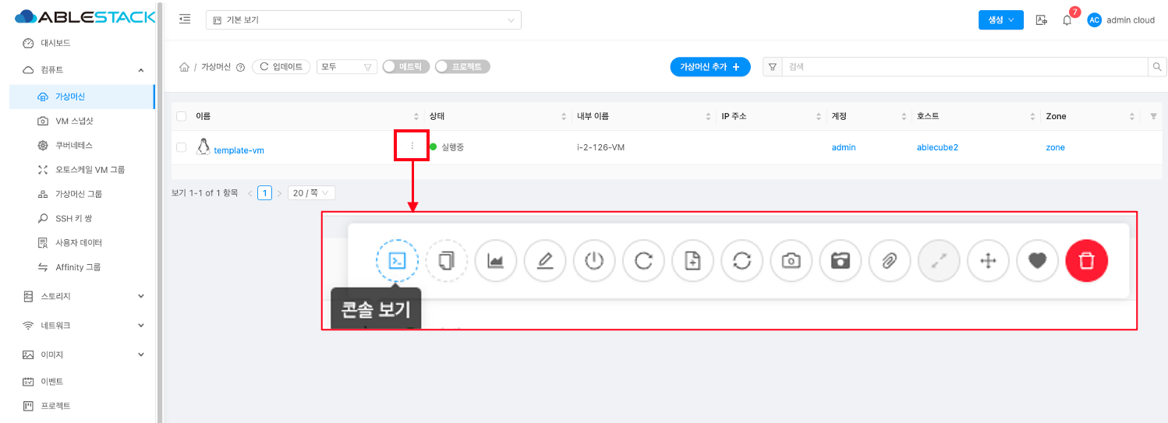This screenshot has width=1168, height=423.
Task: Open the notifications bell icon
Action: point(1067,20)
